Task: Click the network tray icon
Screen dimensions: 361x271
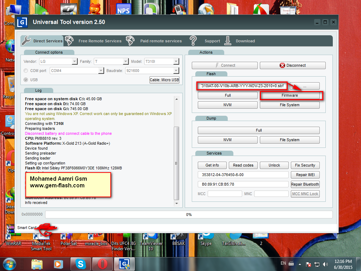Action: pyautogui.click(x=317, y=264)
